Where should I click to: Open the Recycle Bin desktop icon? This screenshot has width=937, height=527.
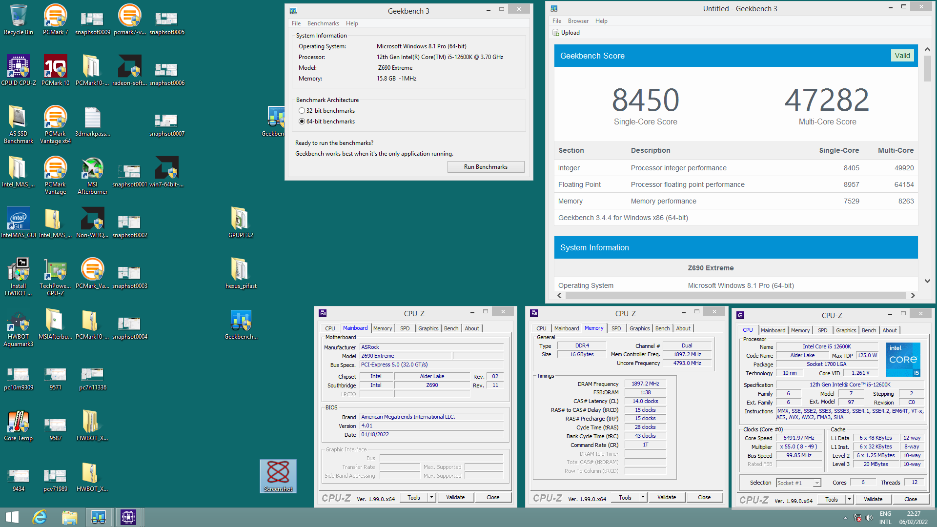click(19, 20)
